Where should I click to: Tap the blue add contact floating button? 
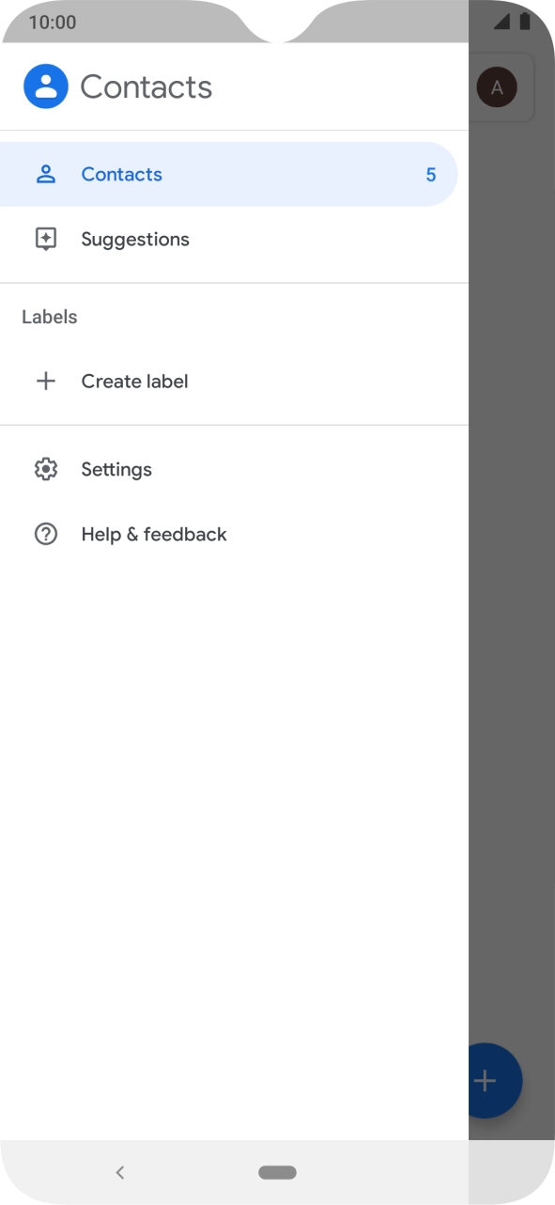click(x=495, y=1081)
